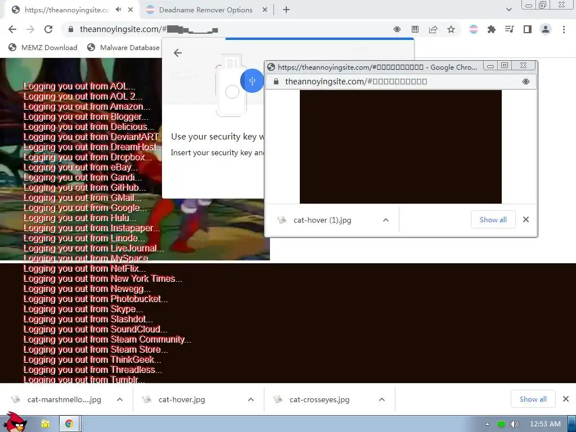
Task: Toggle the side panel icon
Action: pos(528,29)
